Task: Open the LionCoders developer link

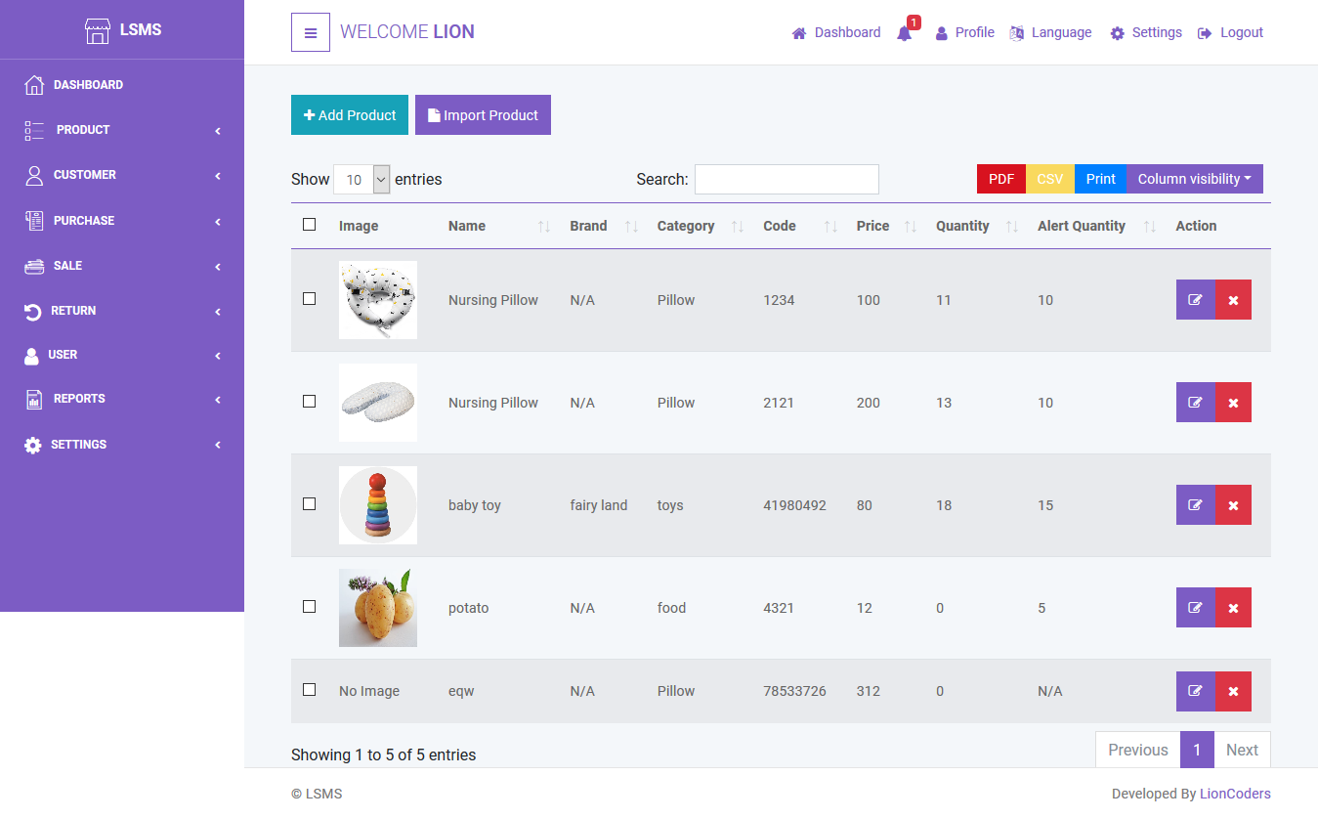Action: pos(1235,794)
